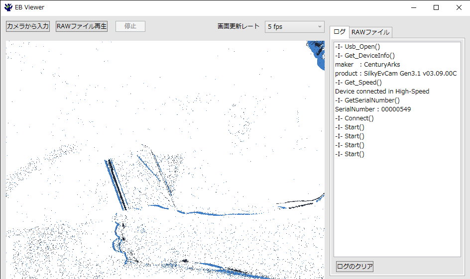The image size is (470, 279).
Task: Minimize the EB Viewer window
Action: pyautogui.click(x=414, y=7)
